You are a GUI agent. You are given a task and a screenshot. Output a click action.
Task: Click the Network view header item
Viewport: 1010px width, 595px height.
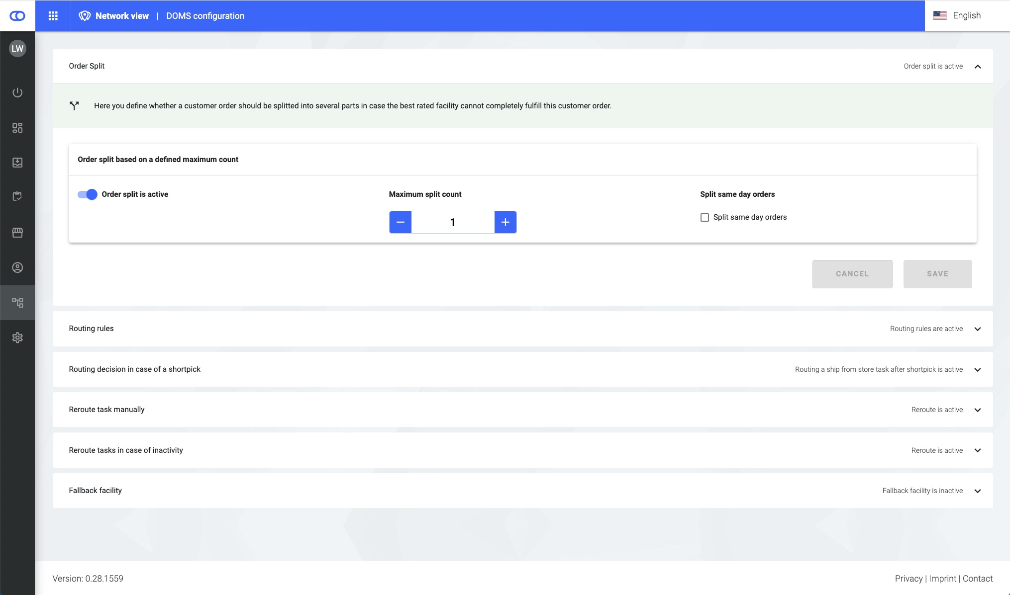121,16
